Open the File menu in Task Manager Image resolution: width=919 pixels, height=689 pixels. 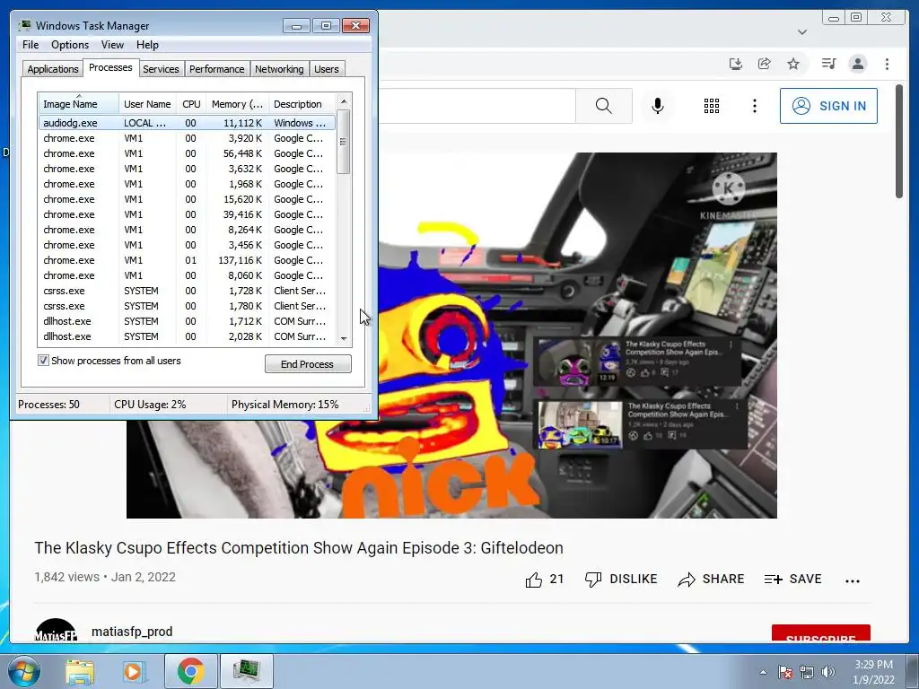pyautogui.click(x=31, y=45)
